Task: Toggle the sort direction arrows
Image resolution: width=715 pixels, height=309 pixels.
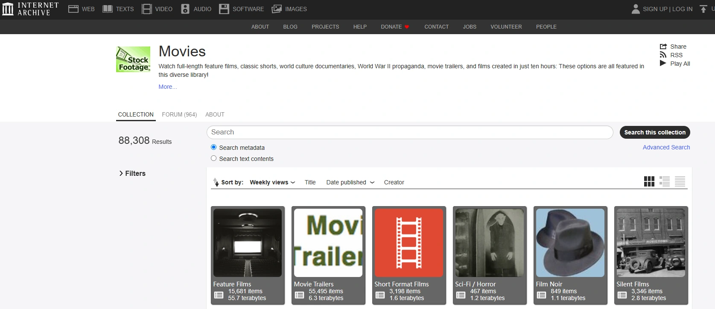Action: tap(216, 182)
